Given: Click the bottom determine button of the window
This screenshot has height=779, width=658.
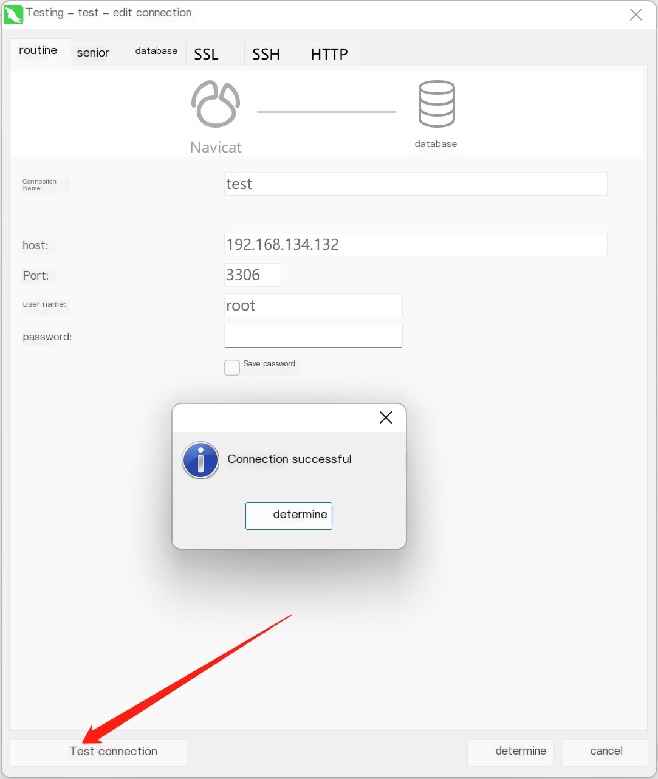Looking at the screenshot, I should click(x=510, y=753).
